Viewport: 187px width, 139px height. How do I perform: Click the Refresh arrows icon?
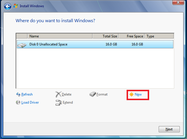(x=18, y=94)
